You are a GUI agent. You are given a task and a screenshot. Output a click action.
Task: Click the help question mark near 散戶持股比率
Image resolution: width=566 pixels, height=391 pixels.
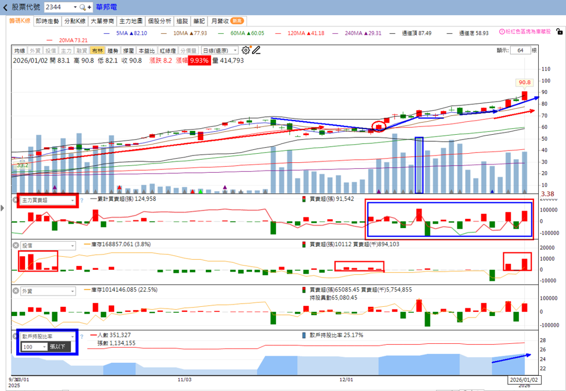[81, 337]
